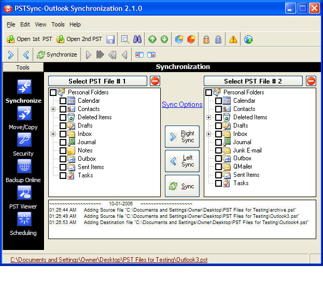Open the Tools menu
This screenshot has width=323, height=292.
58,24
